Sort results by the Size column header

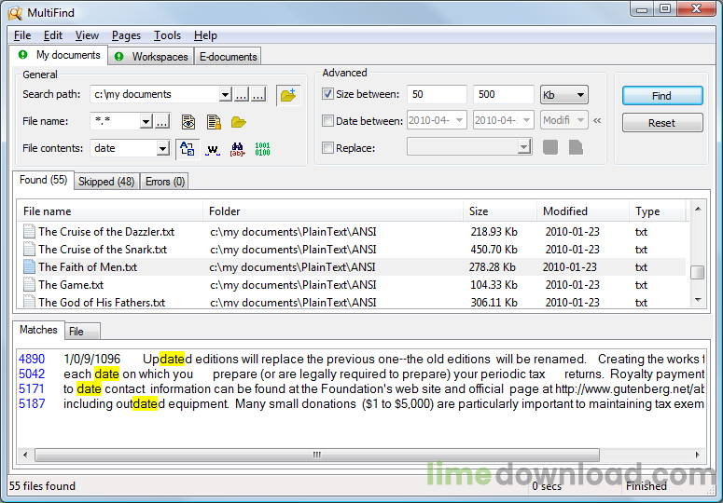[x=499, y=211]
